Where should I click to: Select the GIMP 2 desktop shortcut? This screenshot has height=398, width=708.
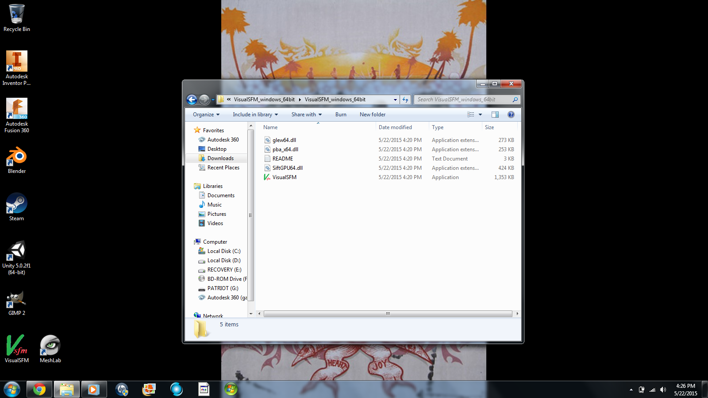17,302
